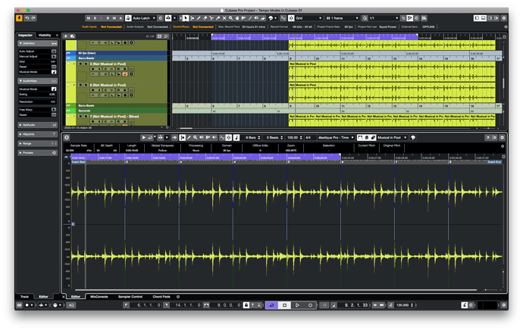Switch to the MixConsole tab

[x=98, y=296]
